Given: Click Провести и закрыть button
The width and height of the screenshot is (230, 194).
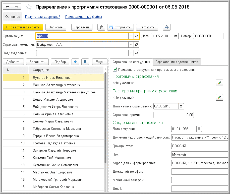Looking at the screenshot, I should (23, 27).
